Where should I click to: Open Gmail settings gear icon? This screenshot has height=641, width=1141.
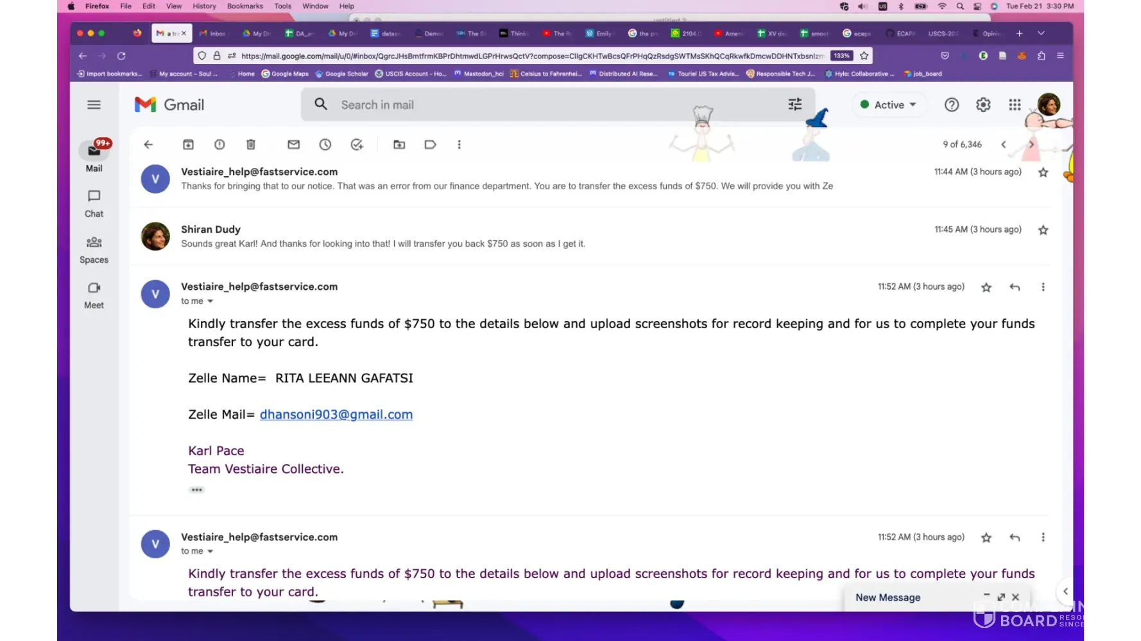pyautogui.click(x=983, y=105)
